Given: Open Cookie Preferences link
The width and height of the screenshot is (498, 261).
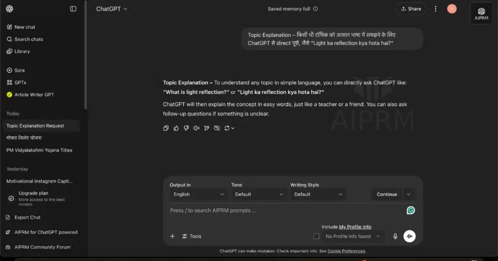Looking at the screenshot, I should (x=346, y=251).
